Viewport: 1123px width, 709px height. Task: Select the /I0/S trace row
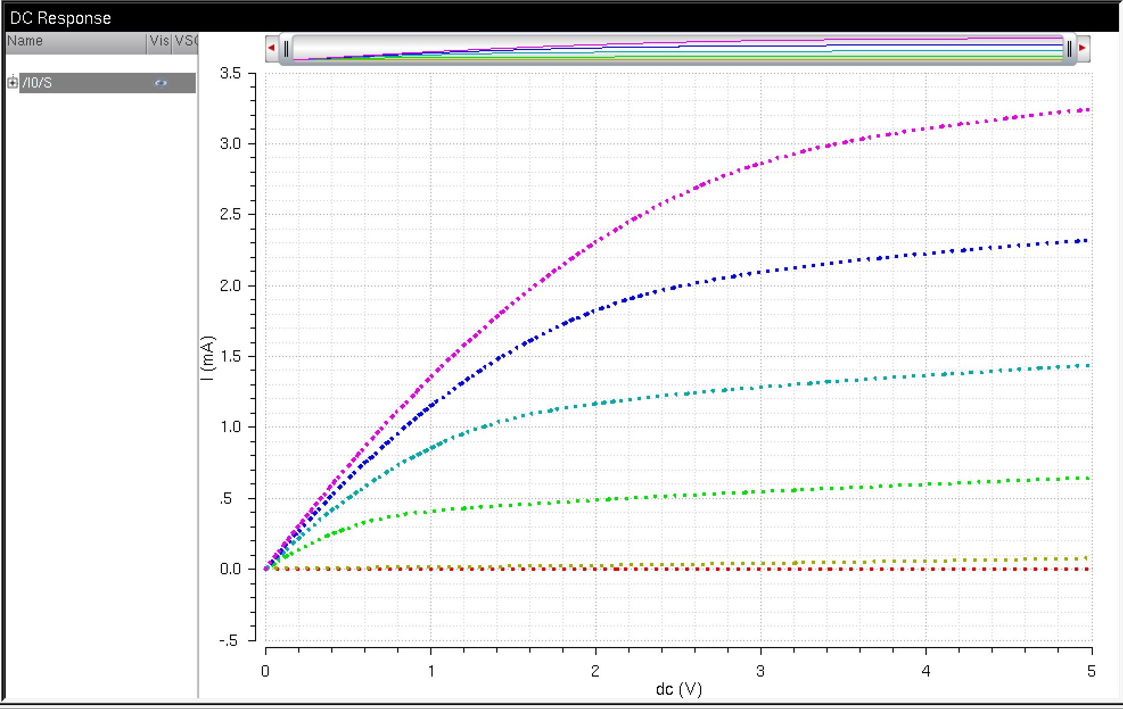click(108, 83)
